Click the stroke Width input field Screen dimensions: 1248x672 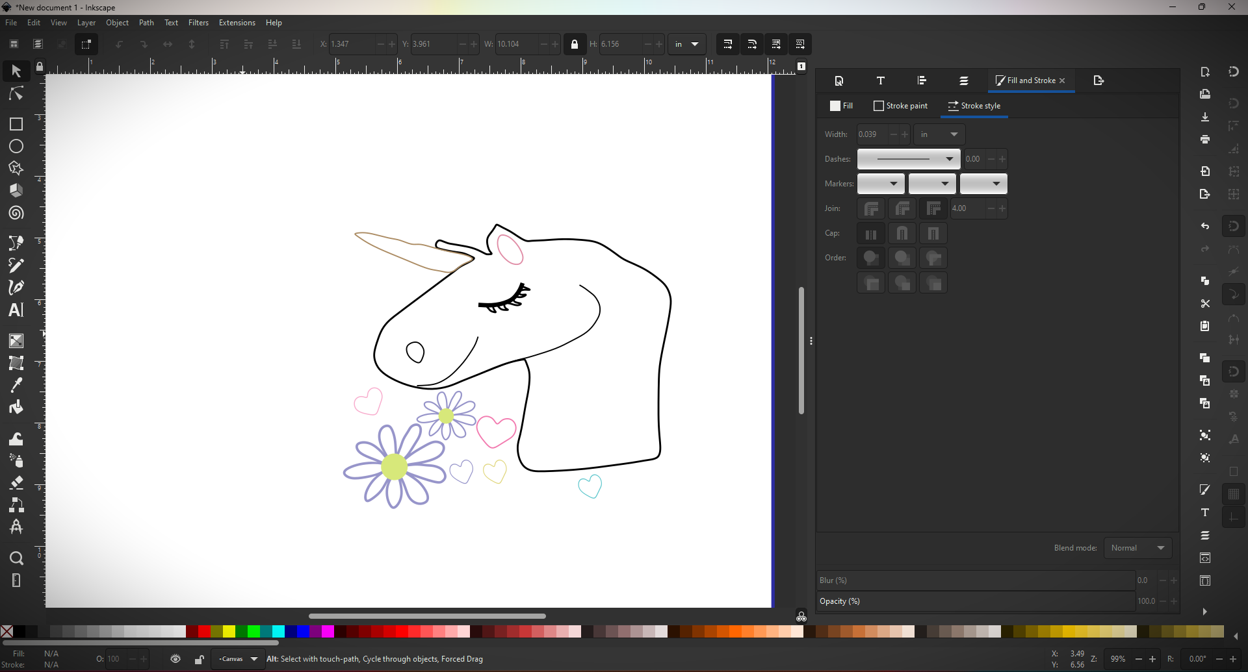point(872,134)
